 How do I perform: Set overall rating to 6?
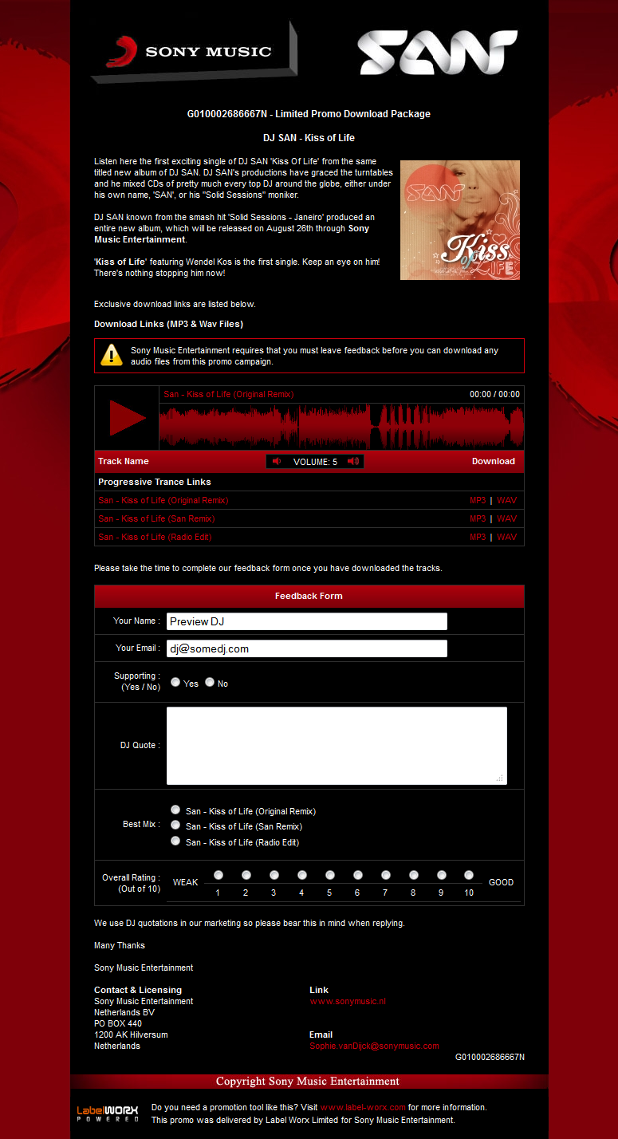click(357, 875)
